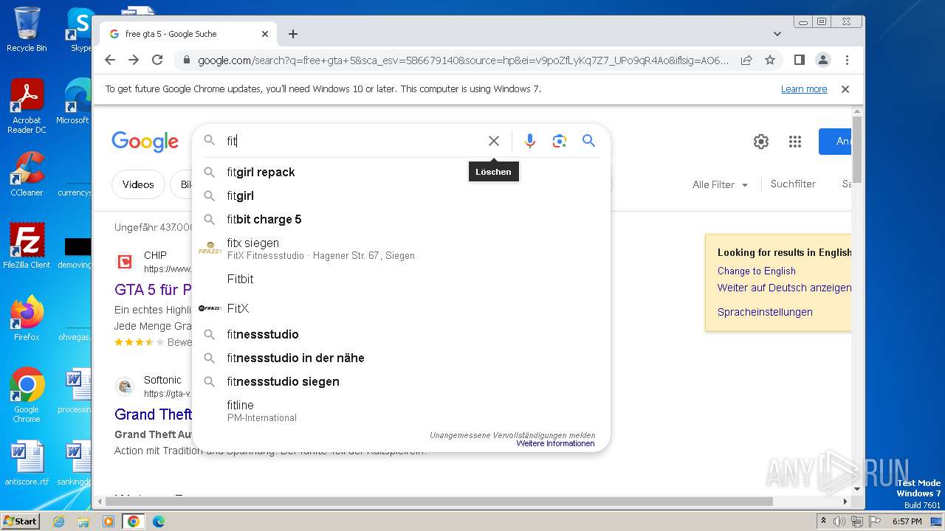Close the 'free gta 5 - Google Suche' tab

(265, 34)
